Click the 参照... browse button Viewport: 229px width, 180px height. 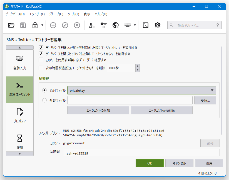point(205,100)
